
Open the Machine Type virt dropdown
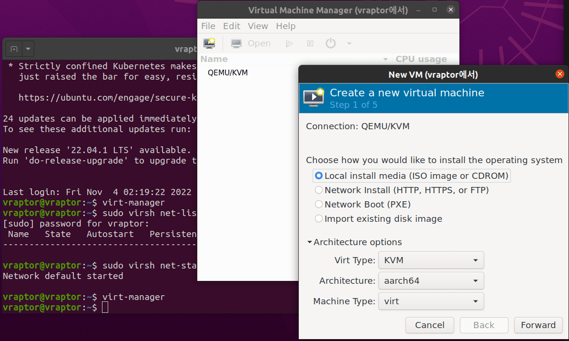click(431, 301)
